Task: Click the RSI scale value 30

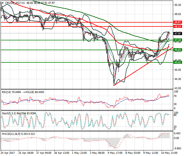Action: click(175, 104)
